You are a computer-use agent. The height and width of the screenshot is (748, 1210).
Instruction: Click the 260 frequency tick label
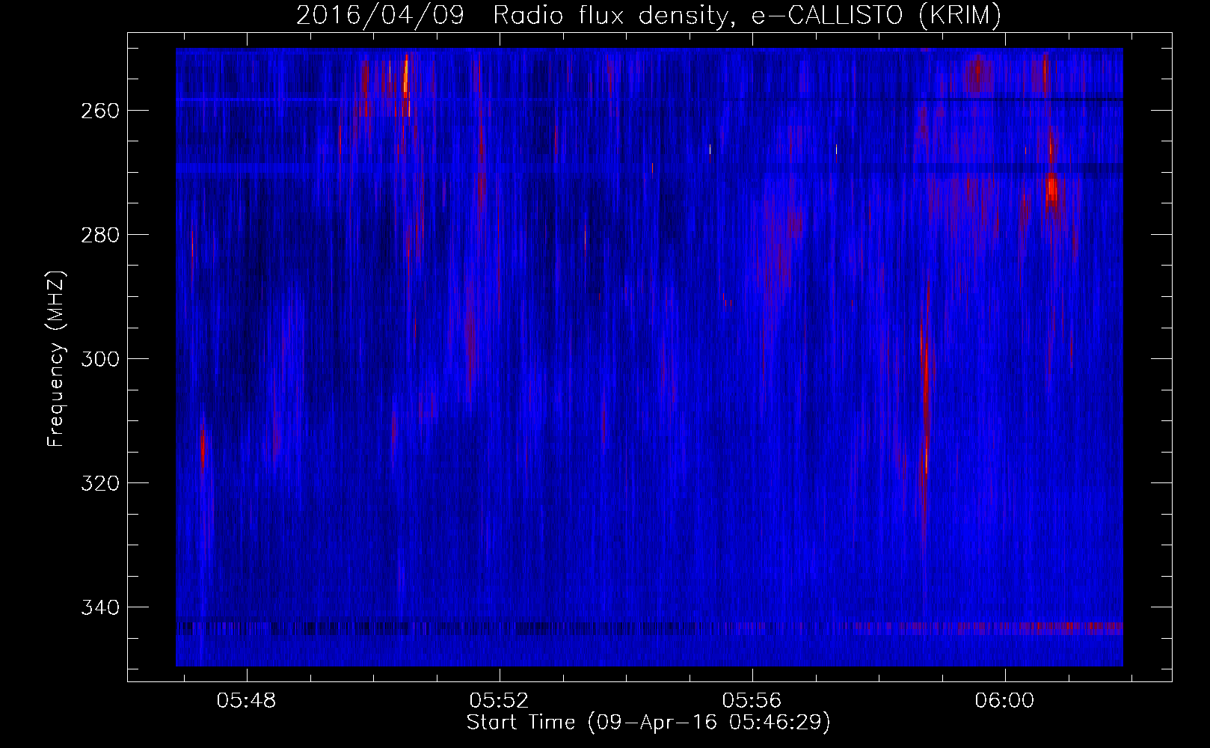99,111
